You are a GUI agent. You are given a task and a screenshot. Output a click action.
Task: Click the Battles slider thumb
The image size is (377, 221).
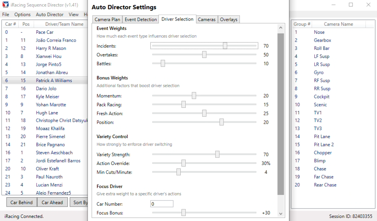[163, 63]
